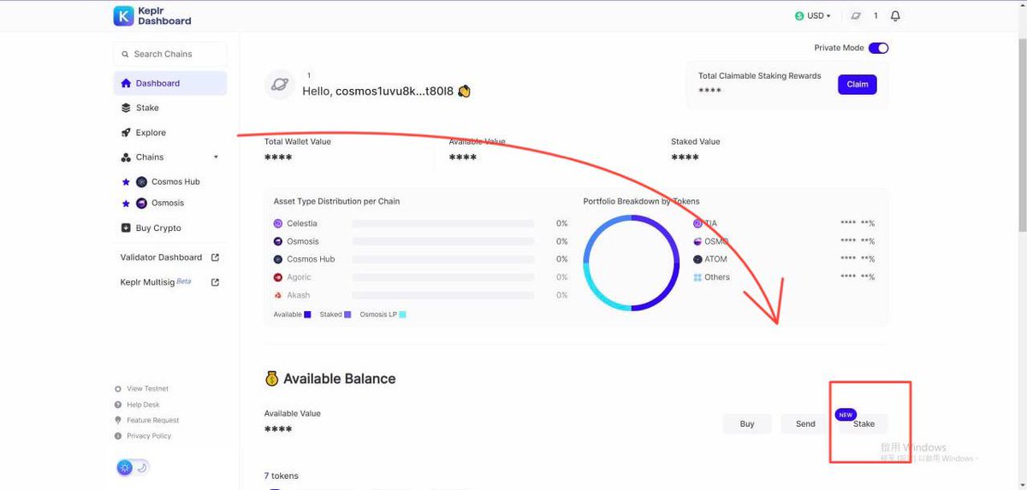Unstar Cosmos Hub favorite star

126,181
